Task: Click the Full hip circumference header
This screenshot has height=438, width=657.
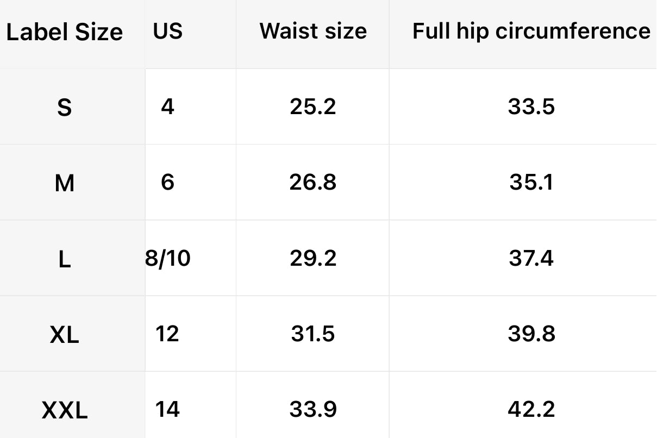Action: coord(531,31)
